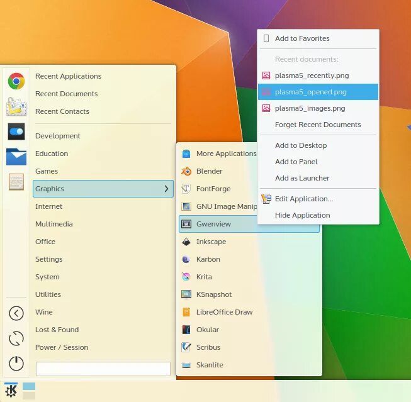Open the Settings category
The image size is (411, 402).
[103, 259]
